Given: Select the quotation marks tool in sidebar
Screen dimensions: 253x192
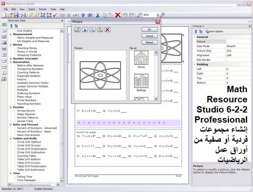Looking at the screenshot, I should click(x=4, y=49).
